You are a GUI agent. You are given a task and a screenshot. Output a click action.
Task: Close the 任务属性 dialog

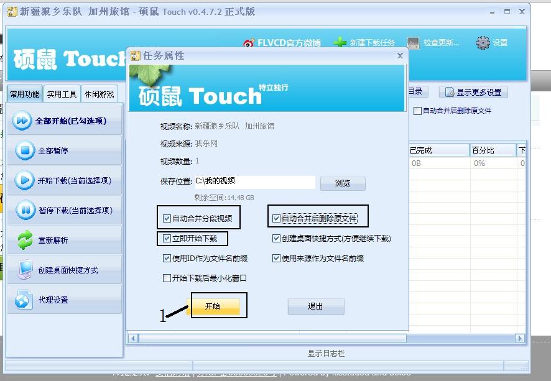point(400,55)
